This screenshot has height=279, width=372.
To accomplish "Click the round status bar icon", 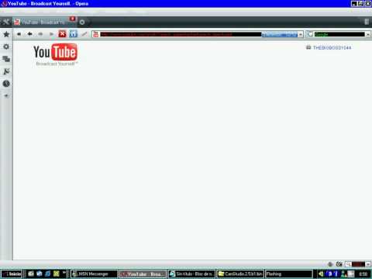I will 330,264.
